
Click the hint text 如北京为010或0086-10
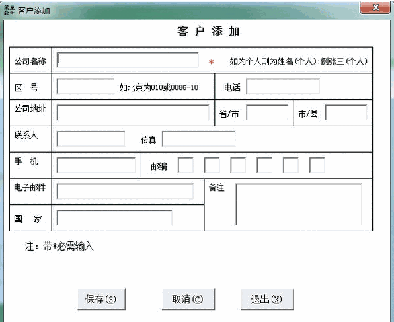[x=159, y=87]
